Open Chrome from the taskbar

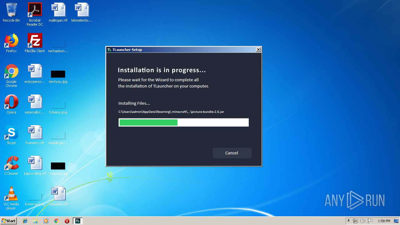pyautogui.click(x=56, y=221)
